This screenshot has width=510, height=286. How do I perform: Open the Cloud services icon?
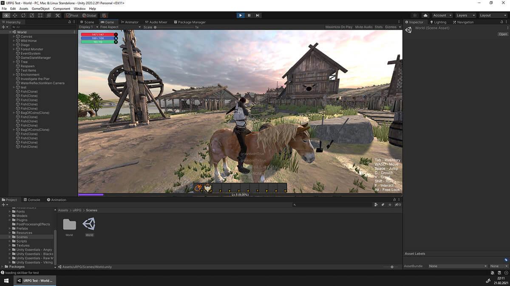point(425,15)
